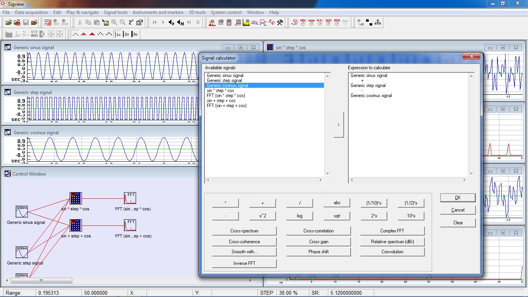The image size is (528, 297).
Task: Open the 3D tools menu
Action: (197, 12)
